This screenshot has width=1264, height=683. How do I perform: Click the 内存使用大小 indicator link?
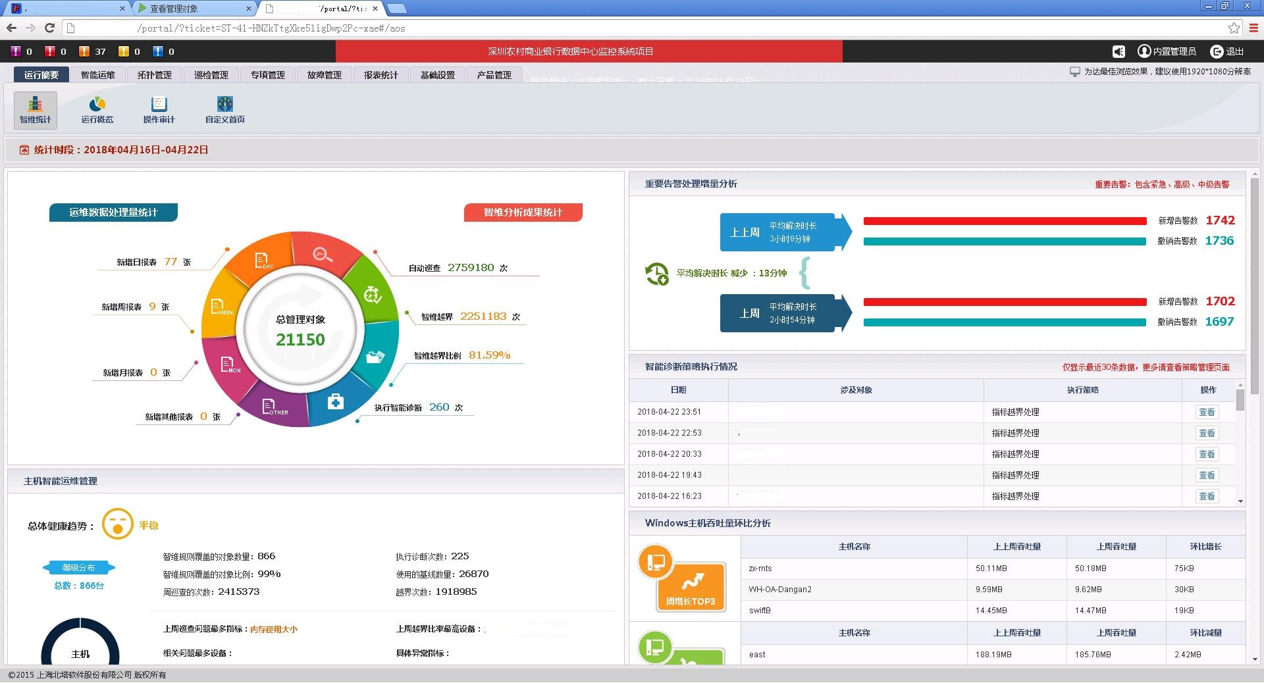point(273,629)
